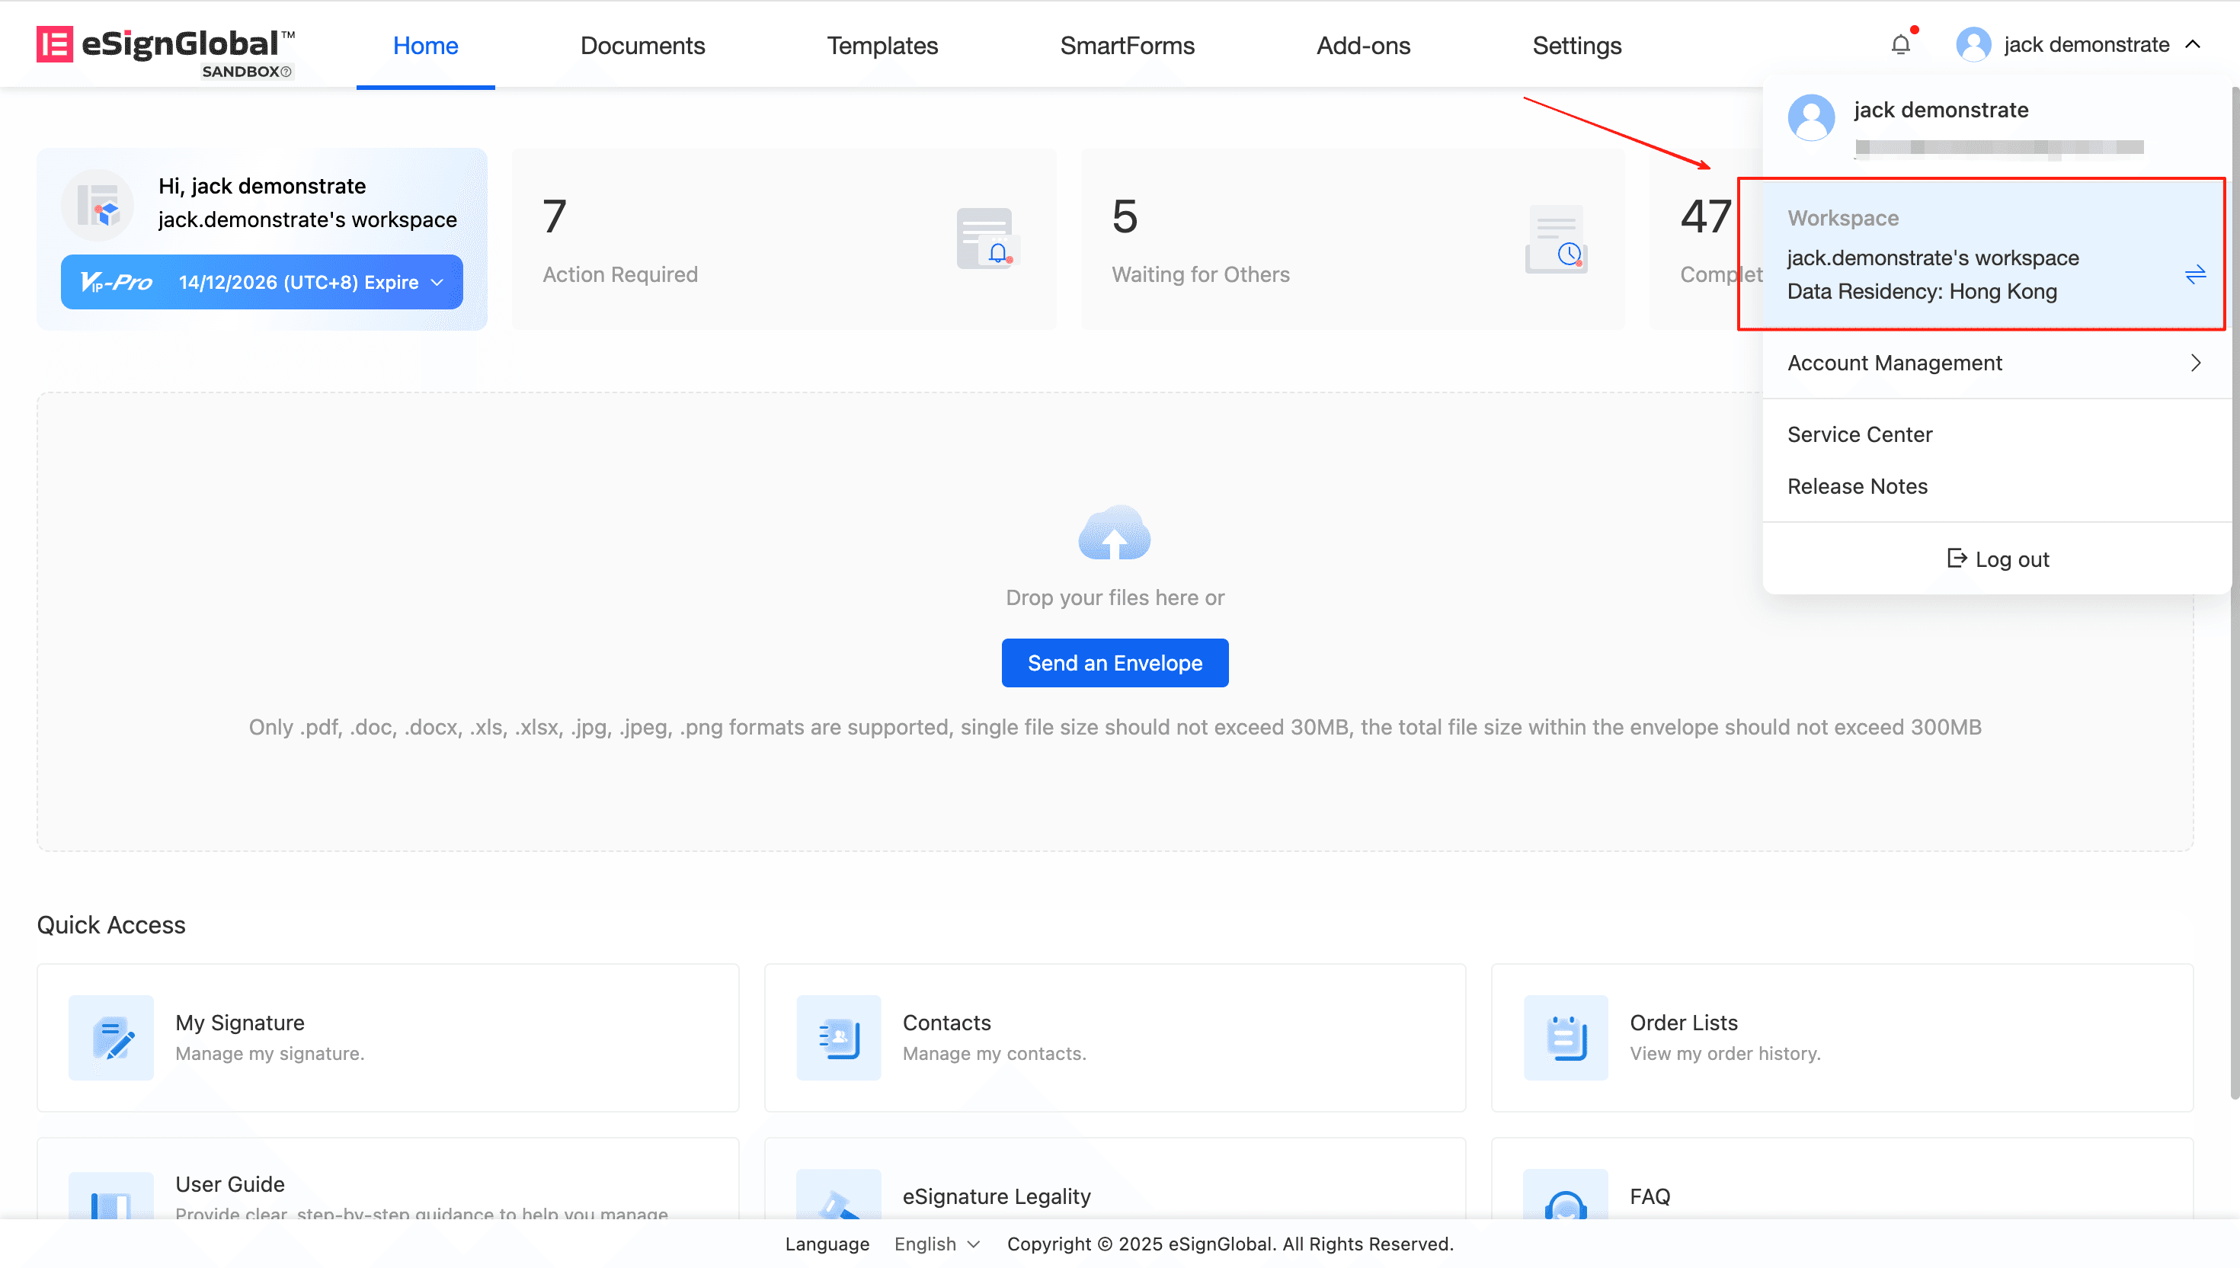The height and width of the screenshot is (1268, 2240).
Task: Click the profile avatar in dropdown
Action: [1811, 117]
